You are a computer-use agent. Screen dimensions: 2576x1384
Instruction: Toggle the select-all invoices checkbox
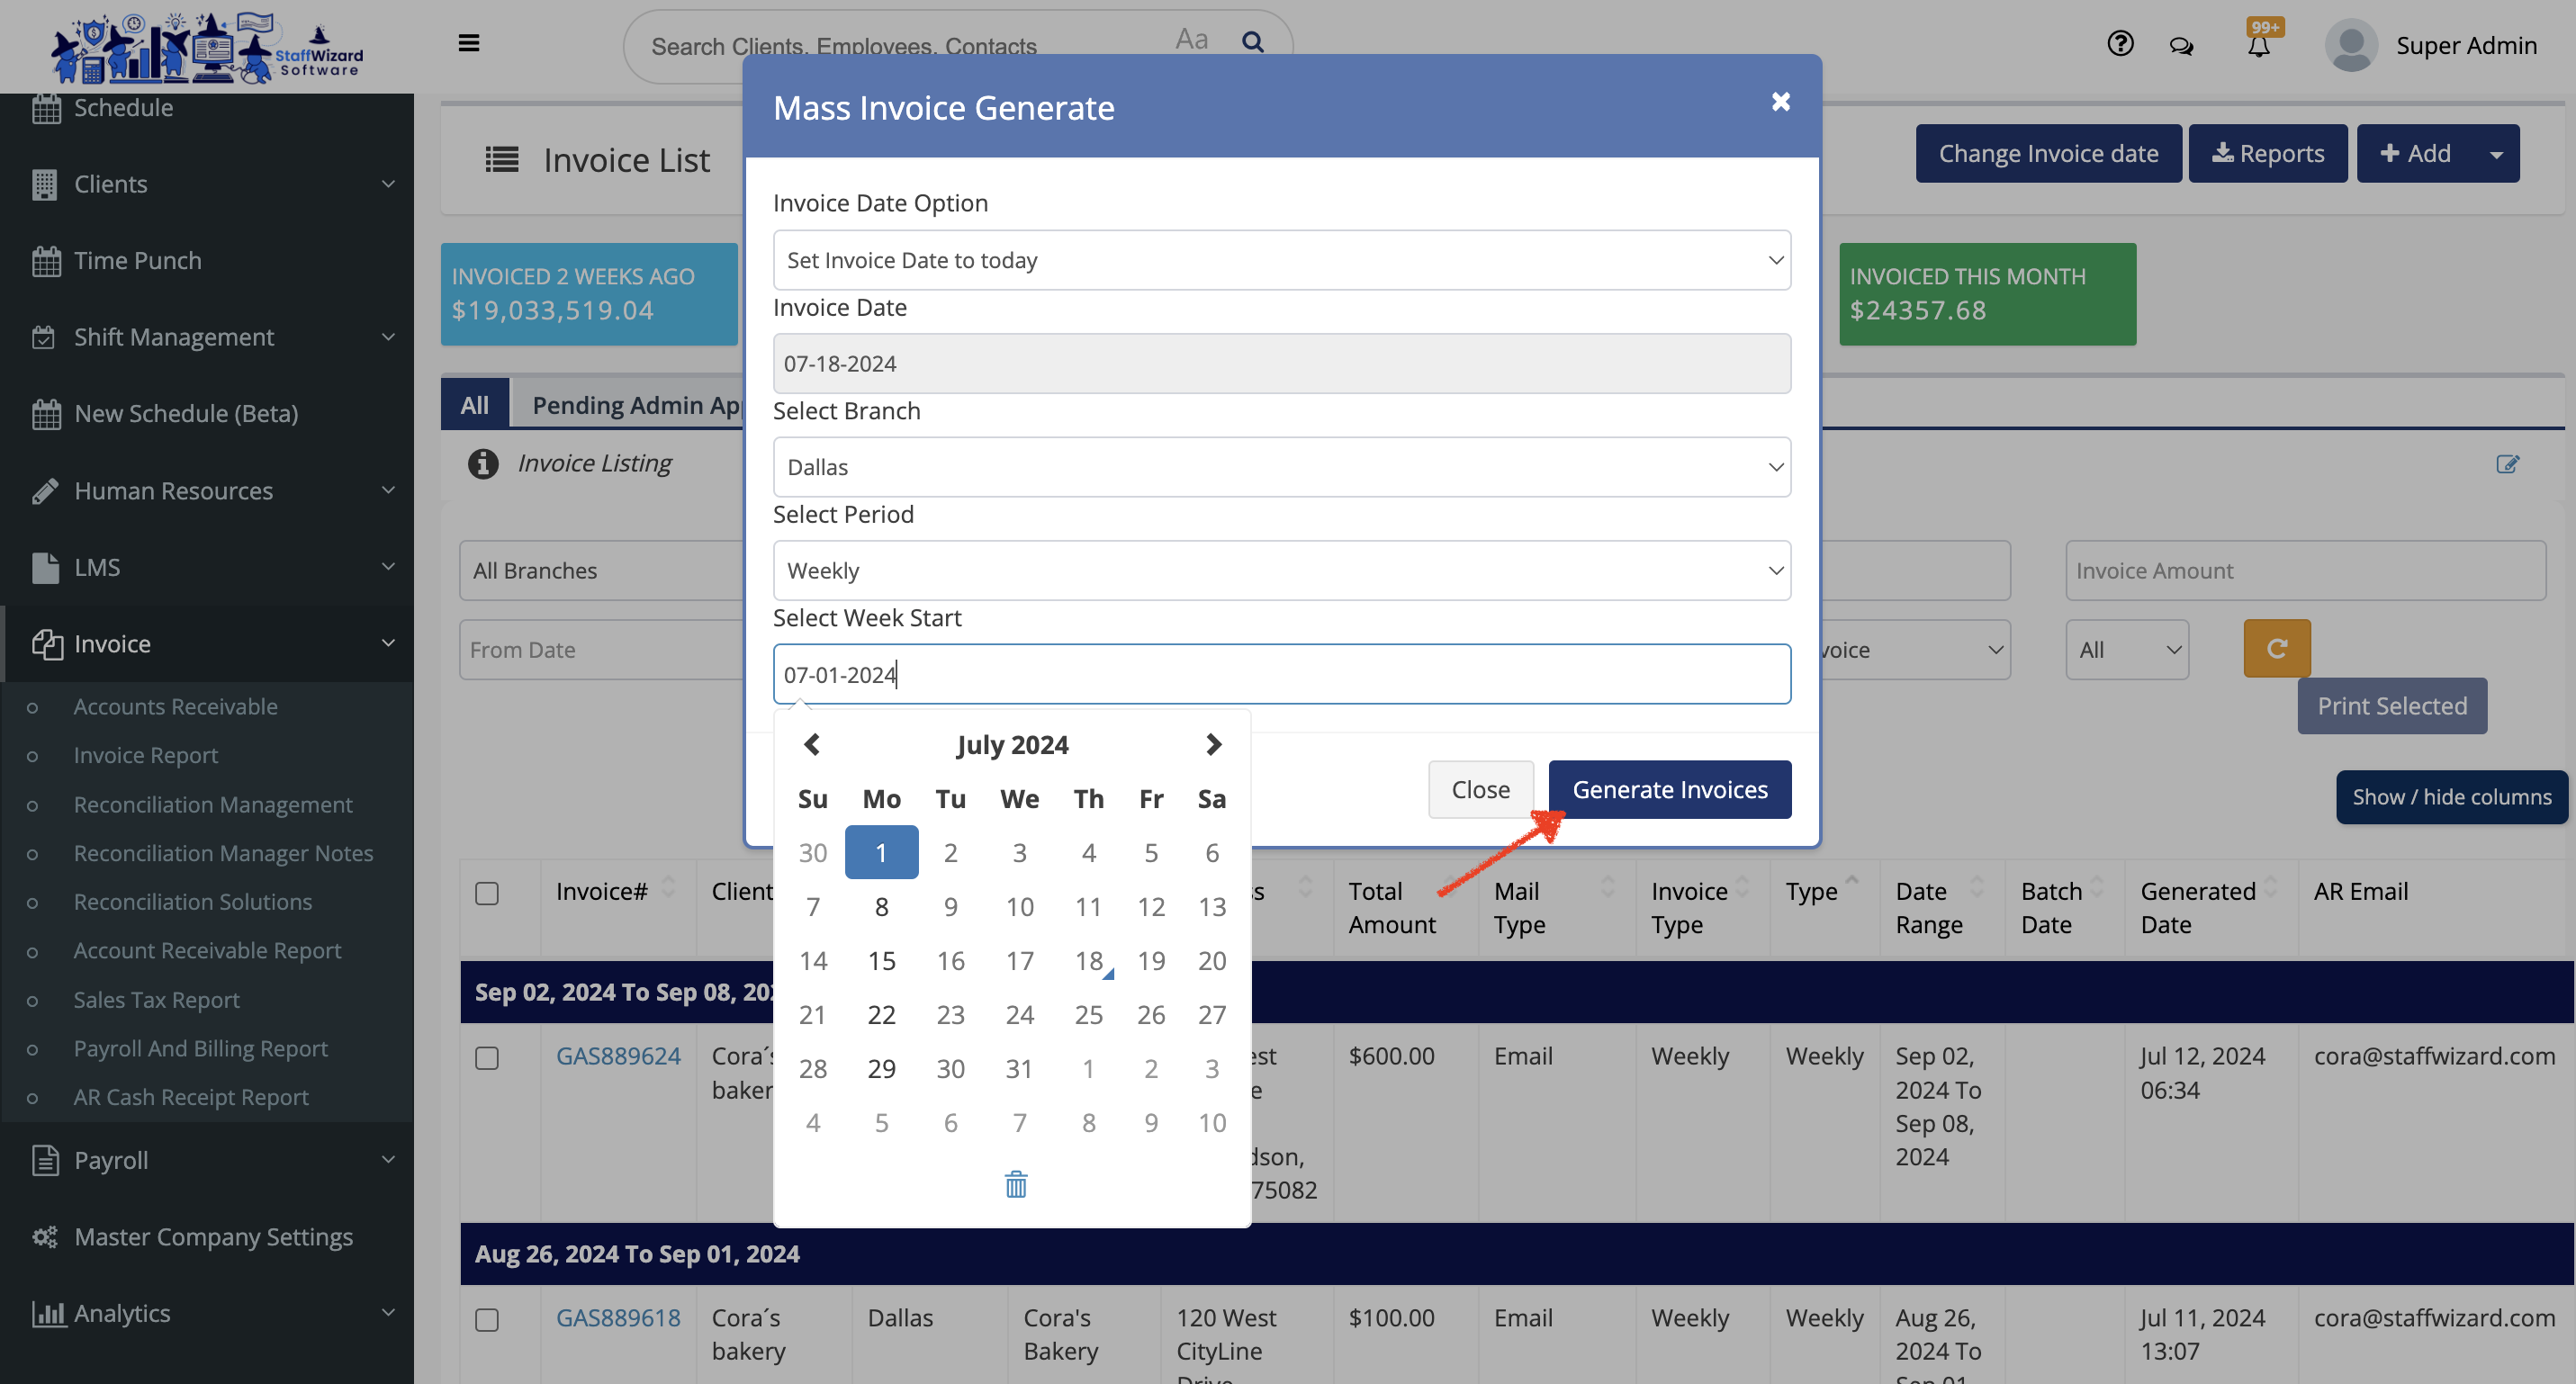tap(487, 893)
